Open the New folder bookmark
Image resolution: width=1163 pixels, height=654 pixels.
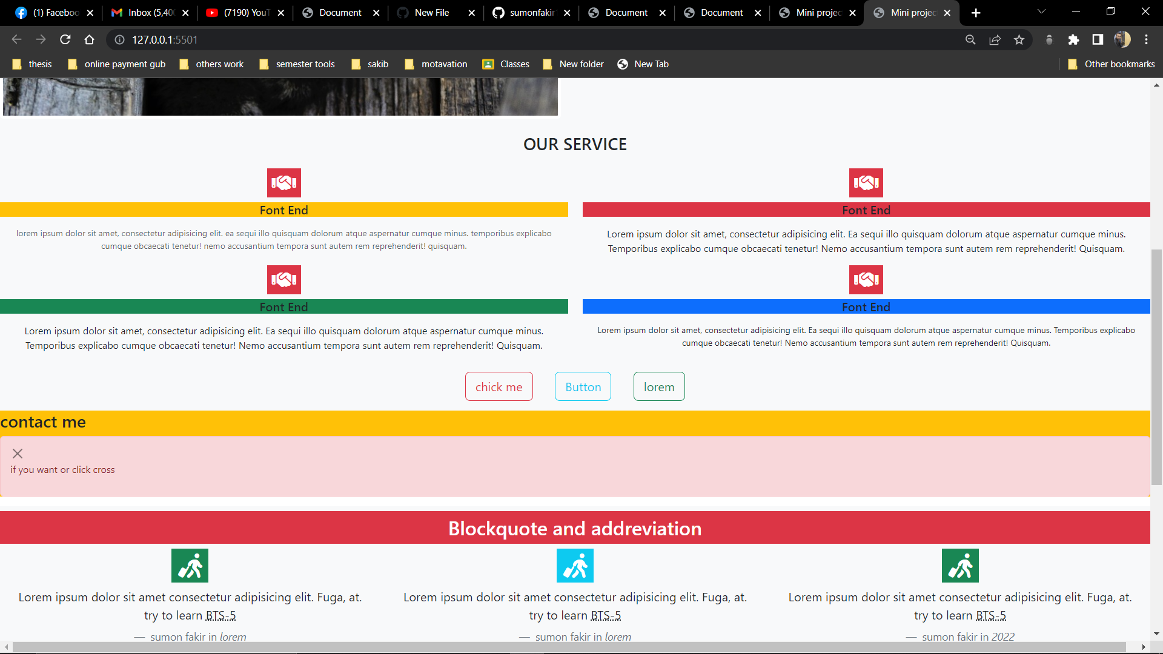574,64
